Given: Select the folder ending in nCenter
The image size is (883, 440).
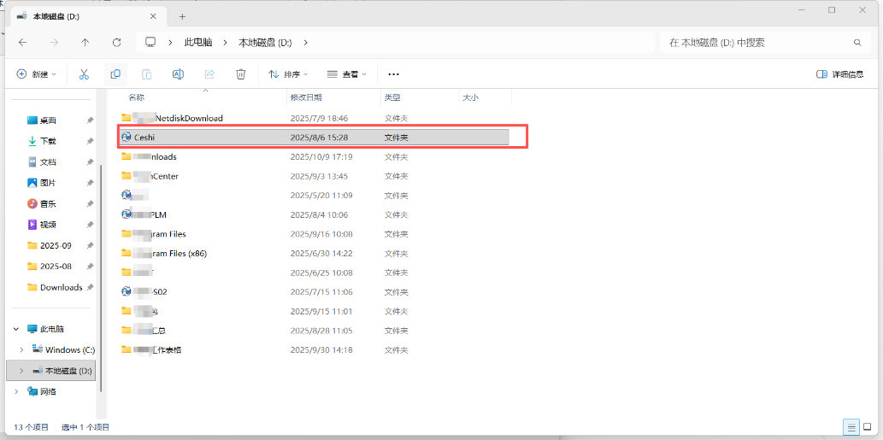Looking at the screenshot, I should [x=315, y=176].
